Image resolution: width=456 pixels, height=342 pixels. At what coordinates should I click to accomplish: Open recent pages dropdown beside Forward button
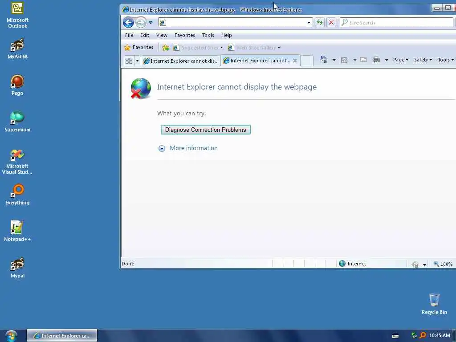(x=151, y=22)
